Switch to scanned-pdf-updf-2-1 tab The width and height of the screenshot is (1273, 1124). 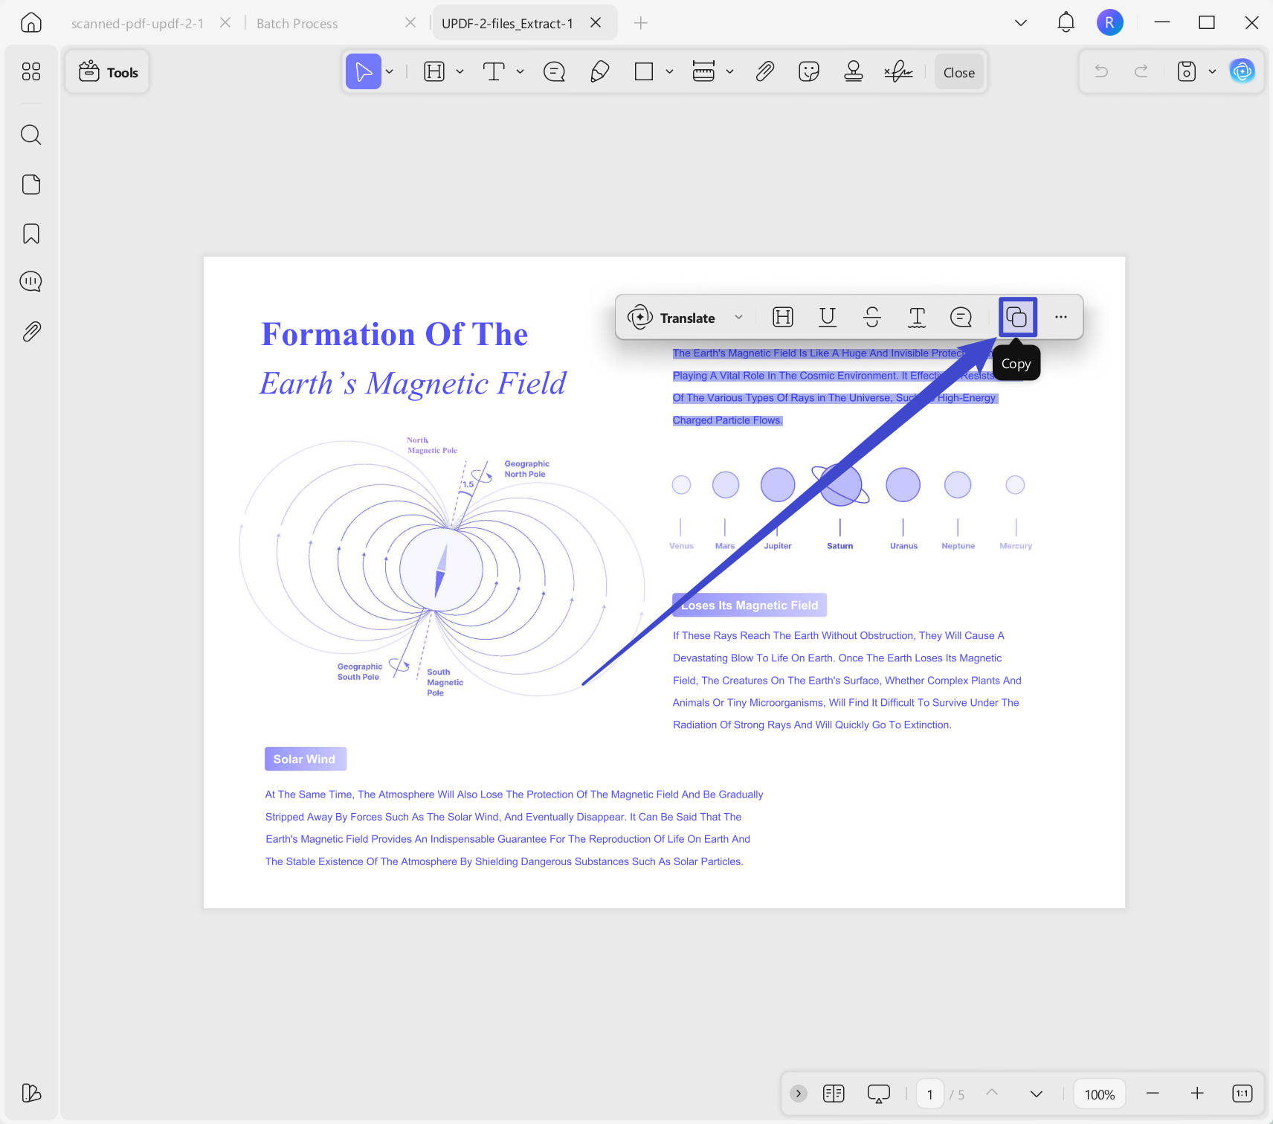tap(138, 23)
